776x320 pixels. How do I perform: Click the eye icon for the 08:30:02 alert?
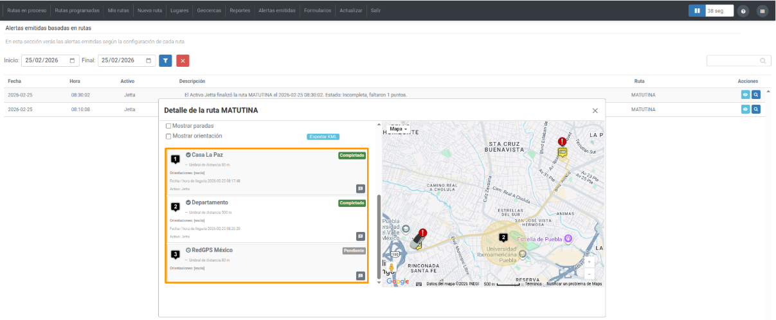746,94
